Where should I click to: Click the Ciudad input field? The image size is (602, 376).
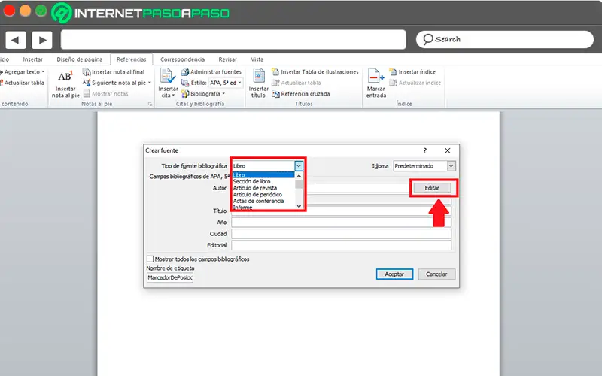(341, 234)
